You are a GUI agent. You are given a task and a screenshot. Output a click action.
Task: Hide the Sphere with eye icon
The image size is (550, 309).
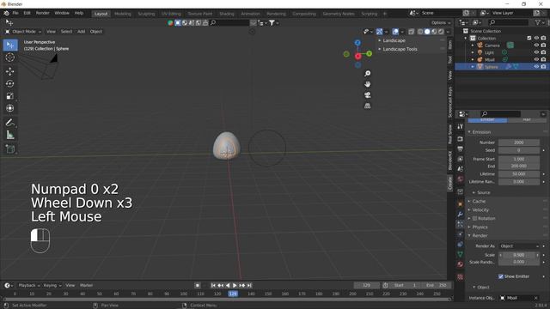[x=536, y=67]
